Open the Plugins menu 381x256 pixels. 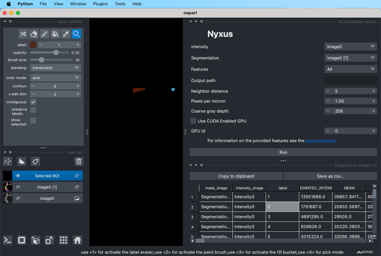pos(100,4)
